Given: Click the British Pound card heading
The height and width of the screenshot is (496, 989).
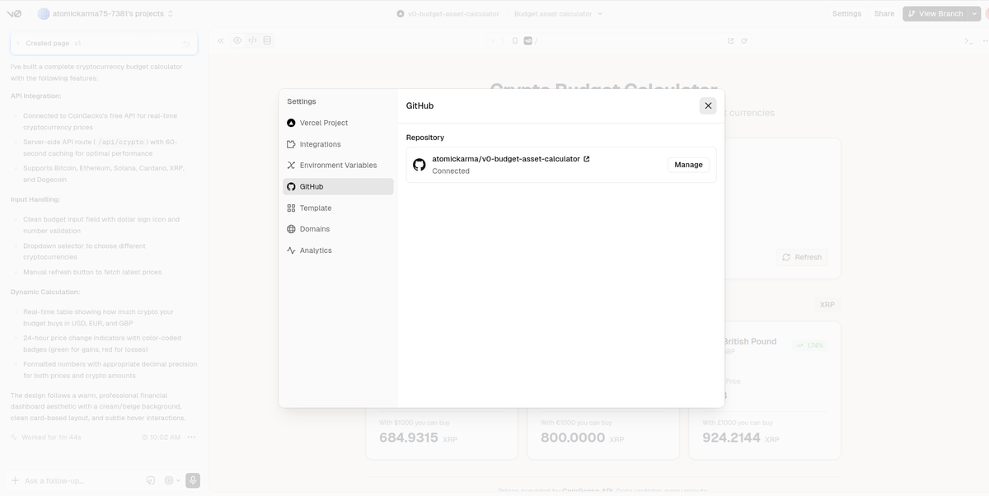Looking at the screenshot, I should point(749,341).
